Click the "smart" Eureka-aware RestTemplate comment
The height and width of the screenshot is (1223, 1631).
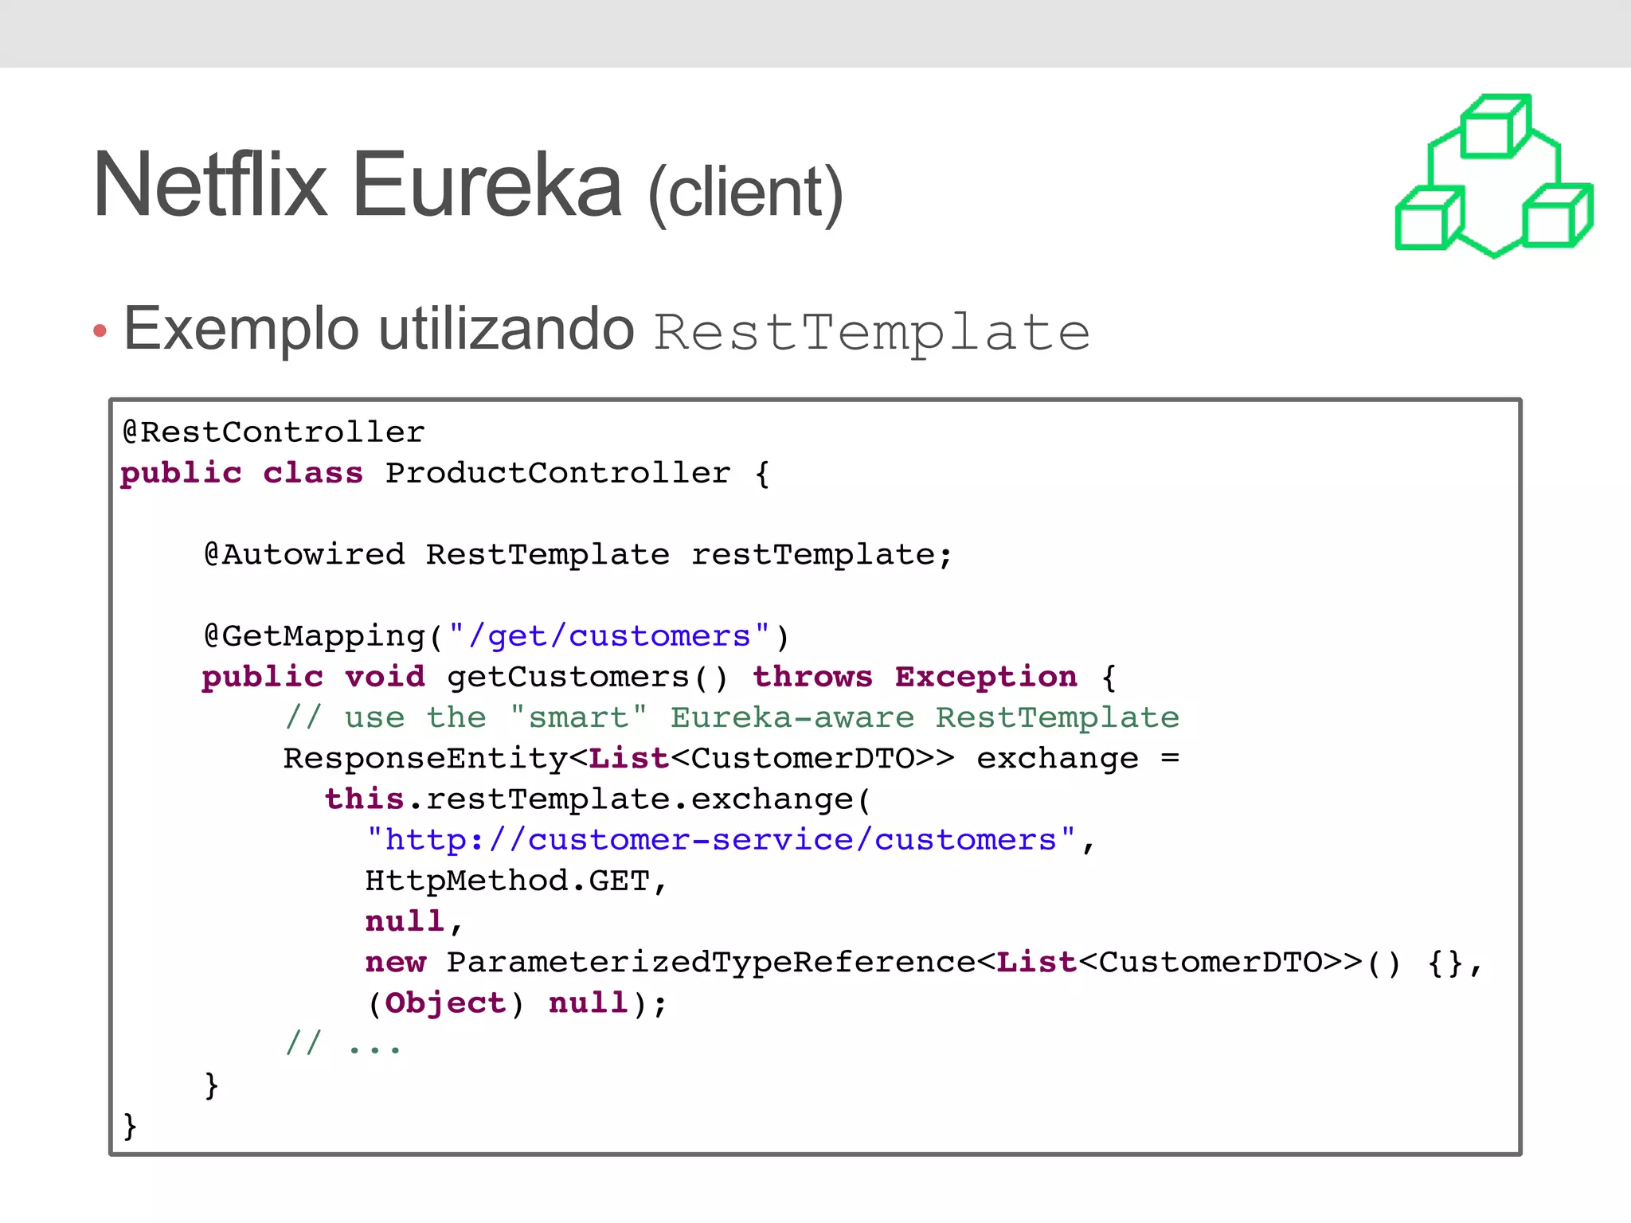click(732, 717)
